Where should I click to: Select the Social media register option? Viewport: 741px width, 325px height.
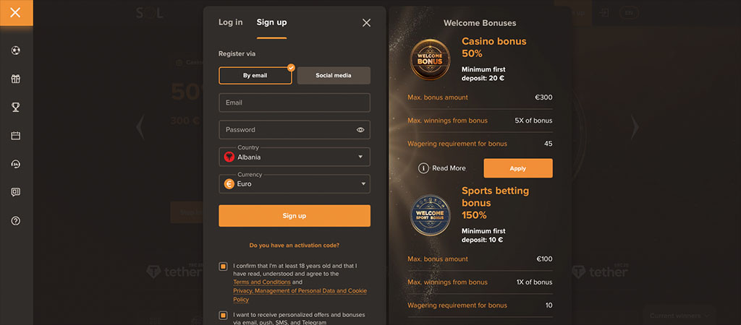tap(334, 75)
